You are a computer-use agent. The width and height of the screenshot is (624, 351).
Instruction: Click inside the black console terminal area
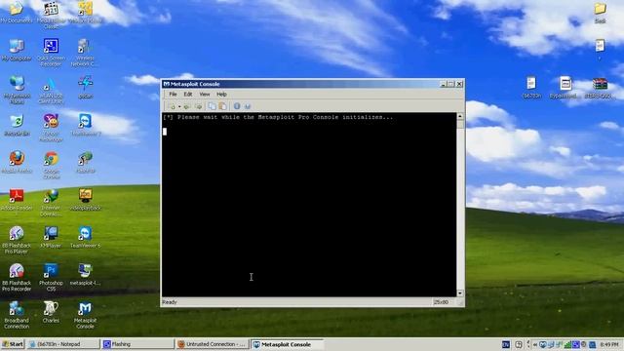point(309,205)
